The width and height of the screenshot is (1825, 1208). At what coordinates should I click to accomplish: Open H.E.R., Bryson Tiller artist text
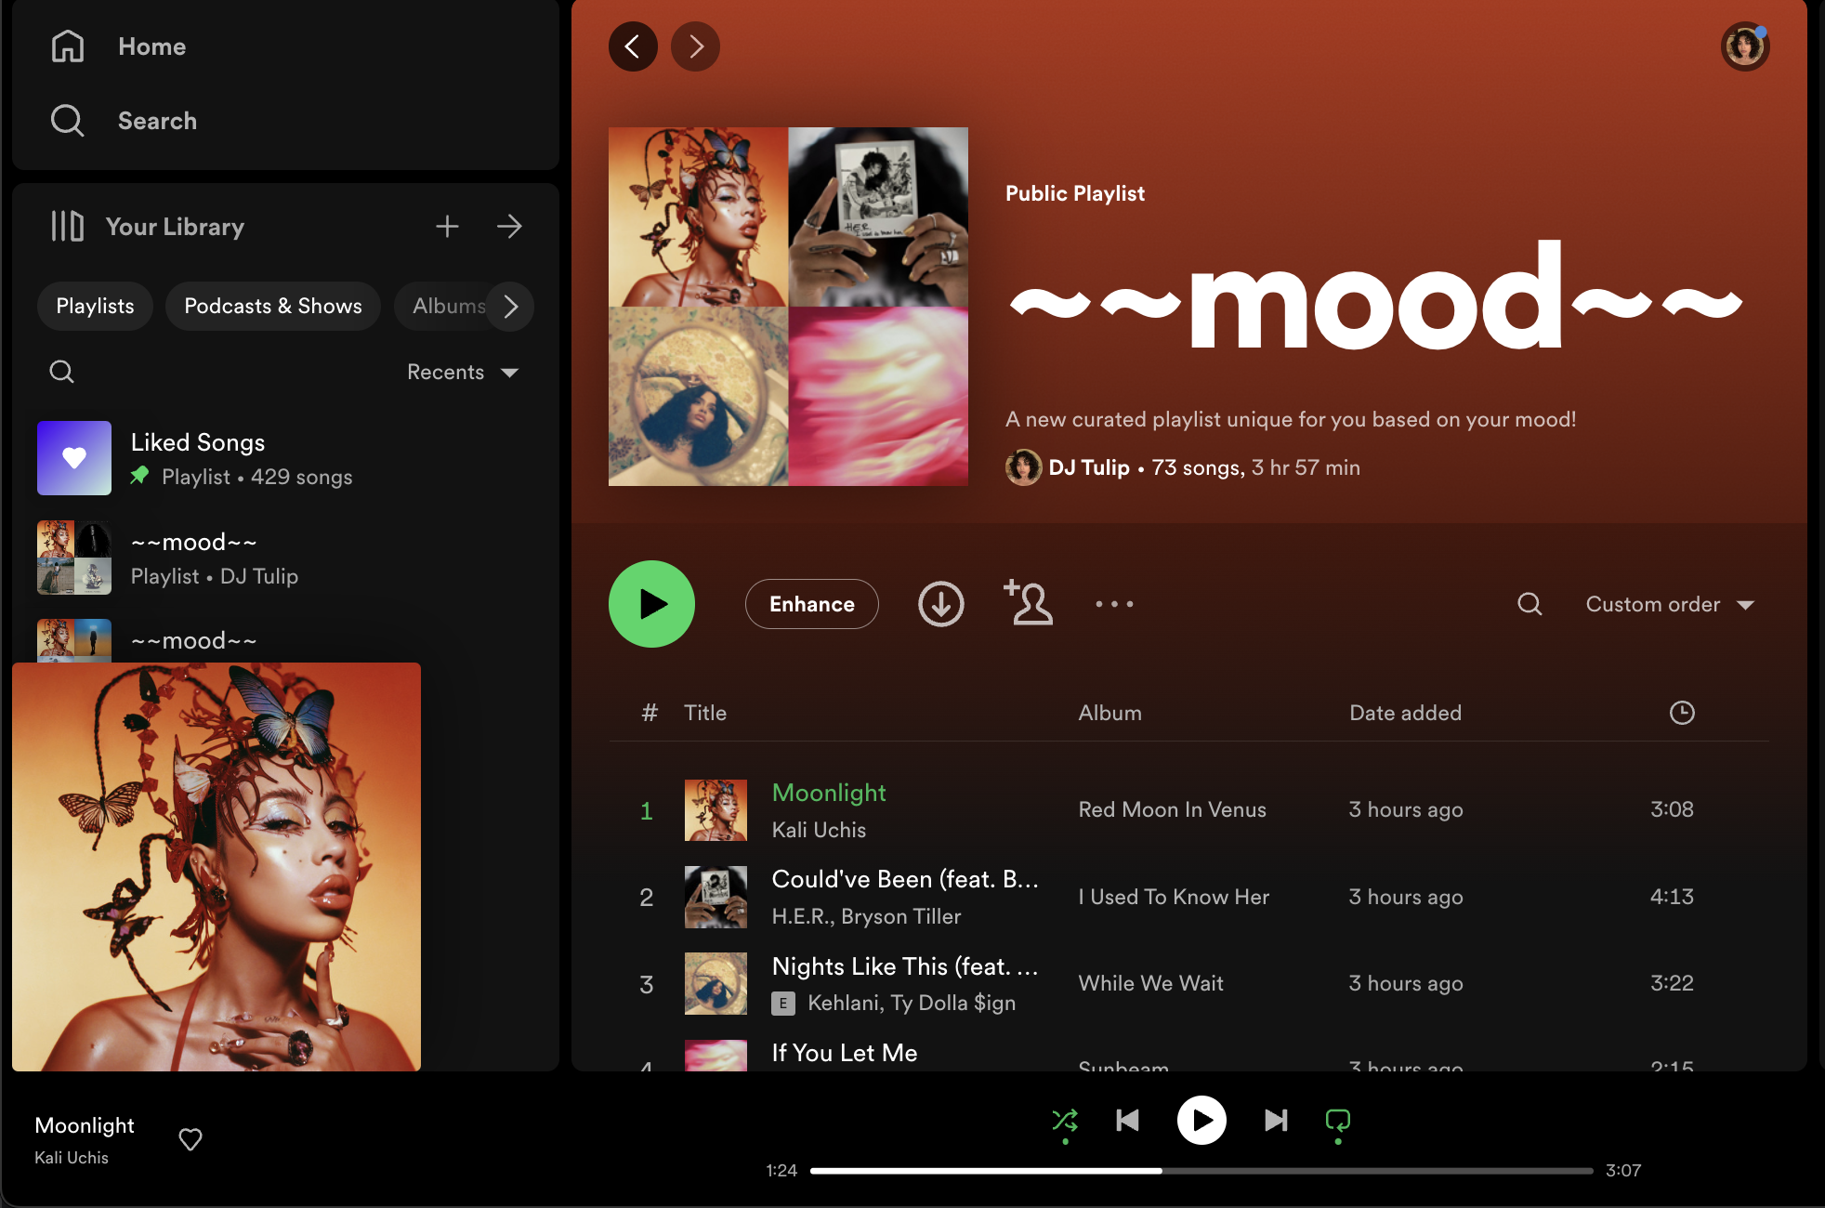pyautogui.click(x=866, y=916)
